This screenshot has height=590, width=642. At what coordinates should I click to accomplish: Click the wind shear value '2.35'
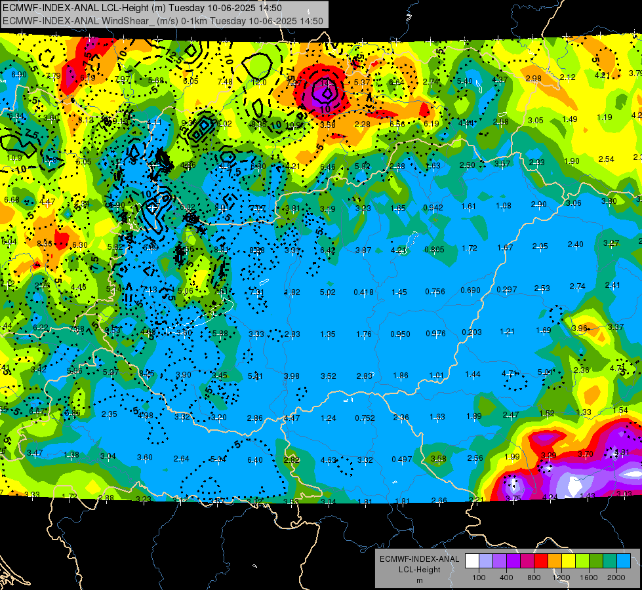(109, 414)
